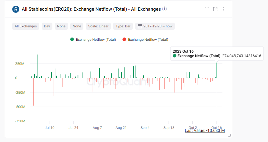The width and height of the screenshot is (268, 142).
Task: Click the deepest red outflow bar near -500M
Action: pos(33,92)
